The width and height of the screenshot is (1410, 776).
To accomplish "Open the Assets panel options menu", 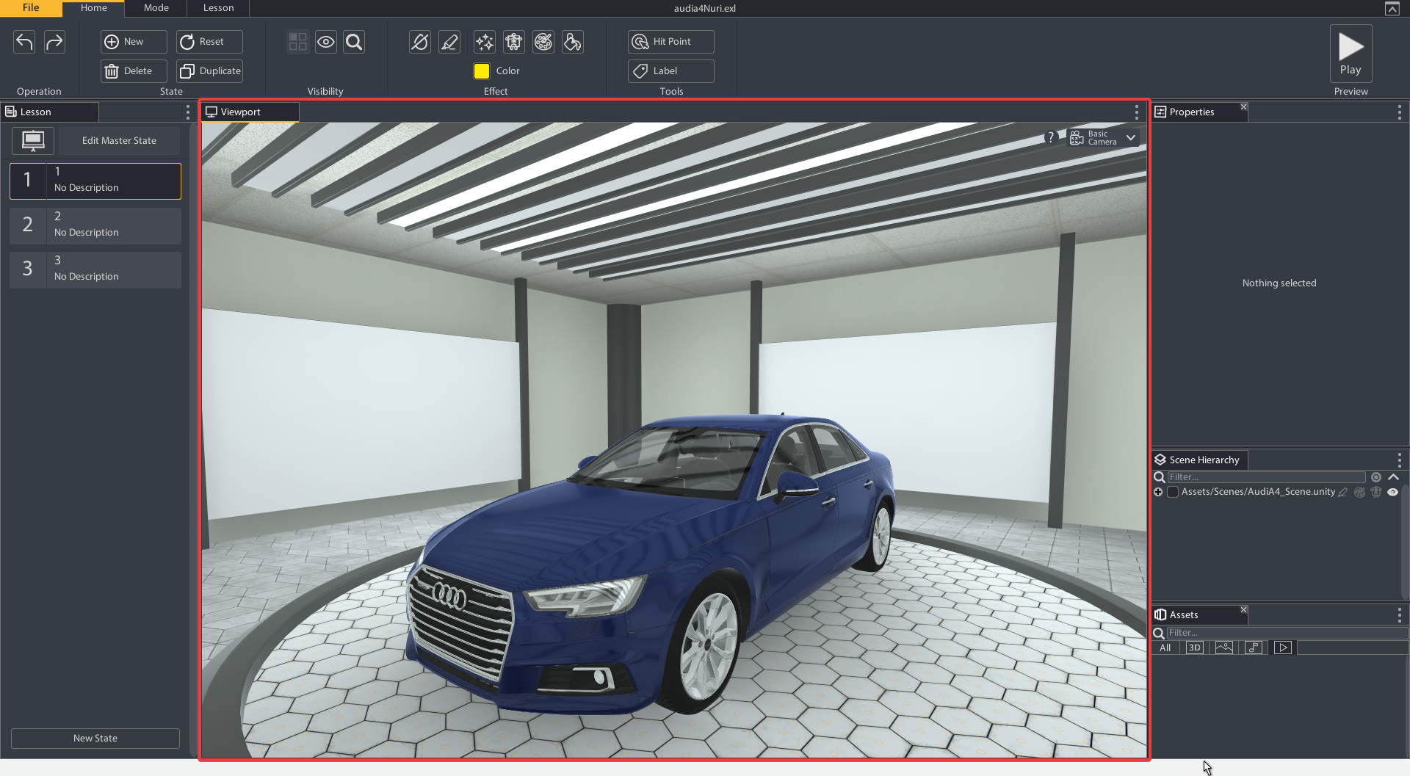I will [x=1399, y=614].
